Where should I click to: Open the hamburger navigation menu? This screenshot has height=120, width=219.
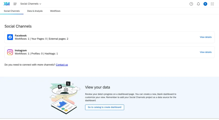15,4
